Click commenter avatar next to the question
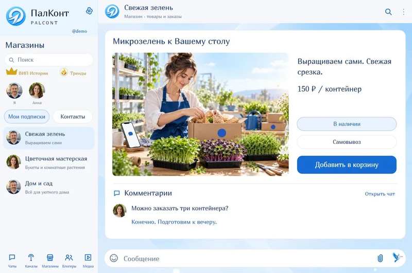This screenshot has width=412, height=273. pos(119,211)
